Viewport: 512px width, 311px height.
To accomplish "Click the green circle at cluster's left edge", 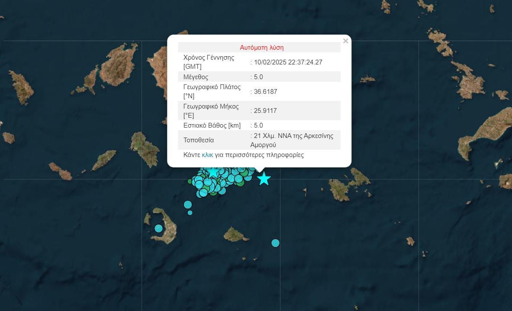I will pyautogui.click(x=190, y=182).
